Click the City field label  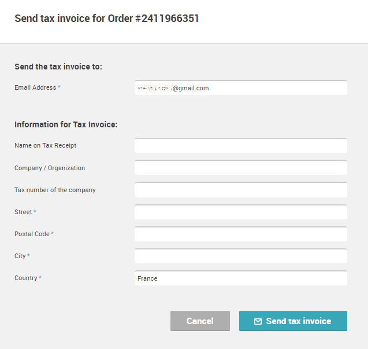(x=20, y=256)
